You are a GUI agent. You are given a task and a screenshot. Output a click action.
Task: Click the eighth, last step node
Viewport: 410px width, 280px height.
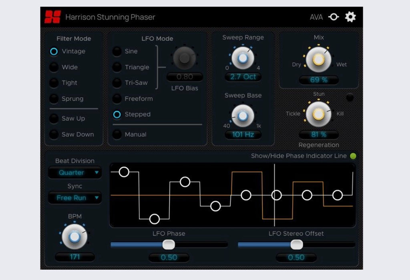click(338, 195)
